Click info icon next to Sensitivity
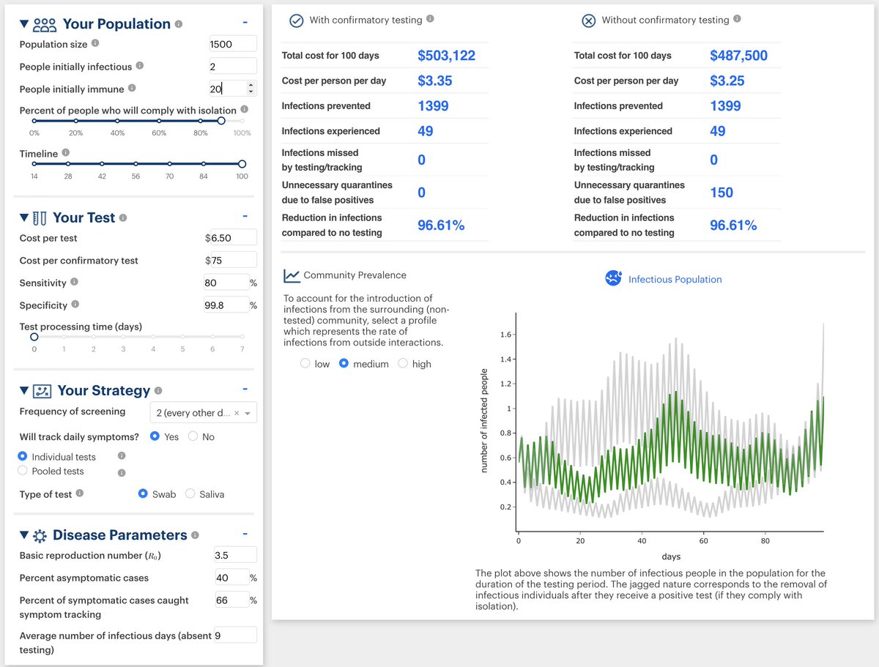 click(74, 282)
